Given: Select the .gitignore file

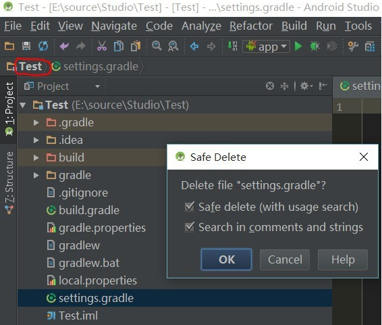Looking at the screenshot, I should 77,193.
